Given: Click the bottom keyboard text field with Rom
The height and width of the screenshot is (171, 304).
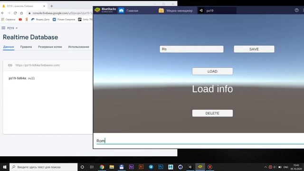Looking at the screenshot, I should point(200,141).
